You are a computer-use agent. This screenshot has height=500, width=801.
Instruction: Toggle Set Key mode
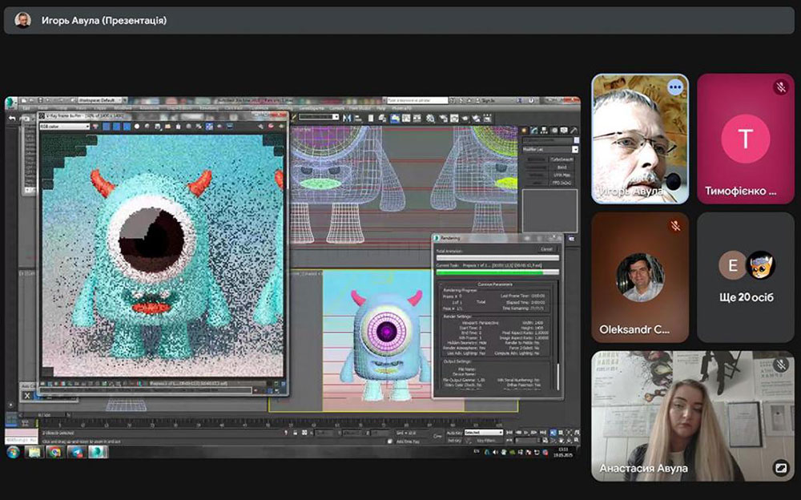click(453, 440)
